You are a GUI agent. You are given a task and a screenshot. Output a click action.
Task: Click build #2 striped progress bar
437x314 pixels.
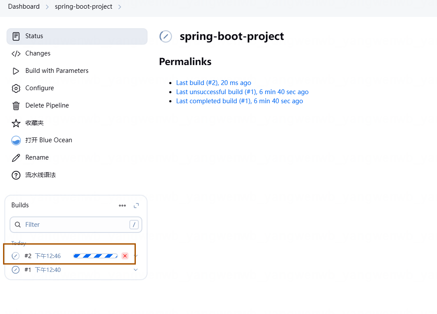point(95,256)
